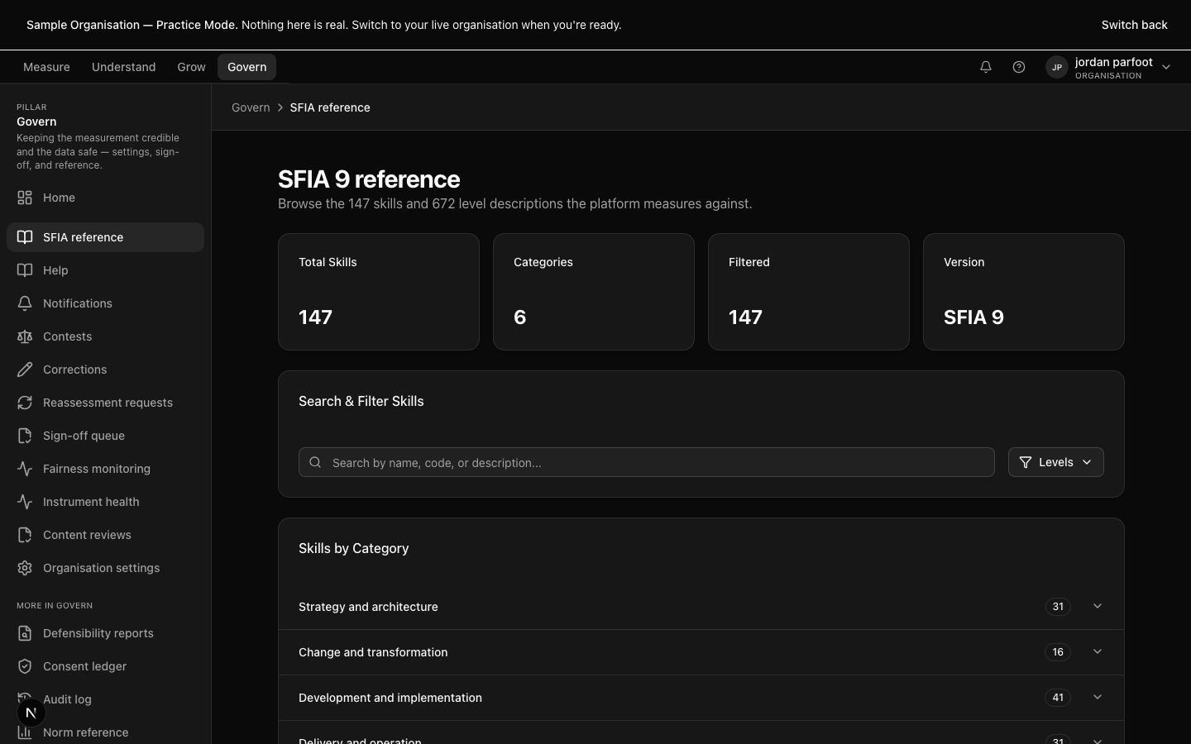Viewport: 1191px width, 744px height.
Task: Switch to the Understand tab
Action: tap(123, 67)
